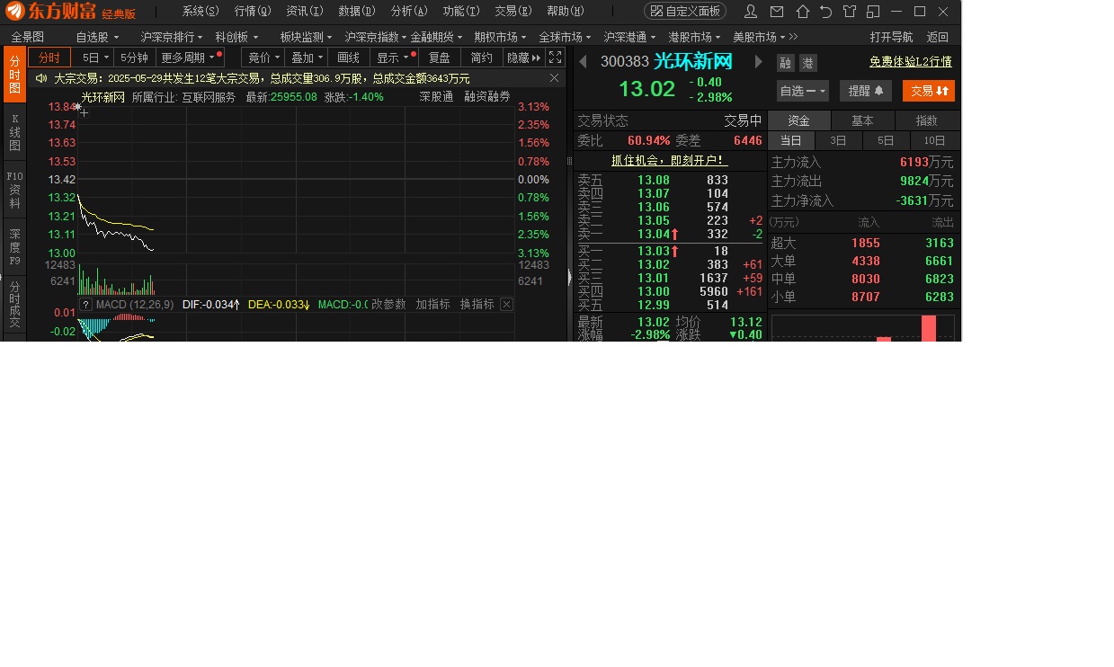This screenshot has width=1114, height=667.
Task: Open 自选股 menu dropdown
Action: pyautogui.click(x=97, y=37)
